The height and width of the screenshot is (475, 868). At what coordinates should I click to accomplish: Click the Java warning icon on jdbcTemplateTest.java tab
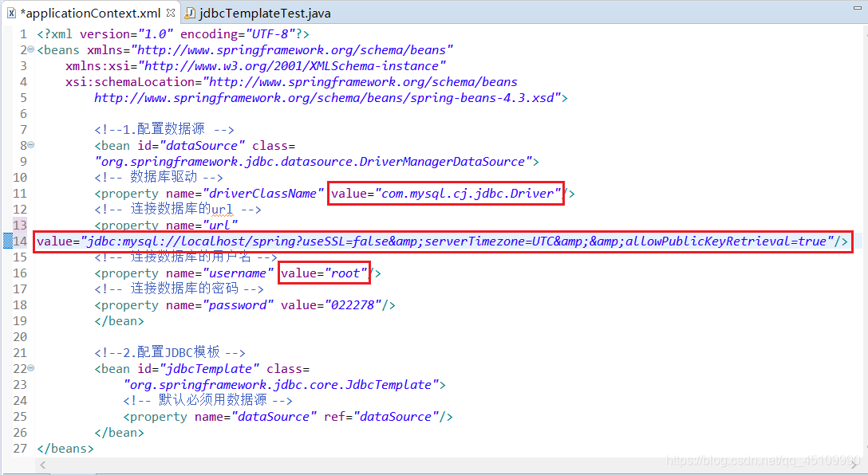191,13
